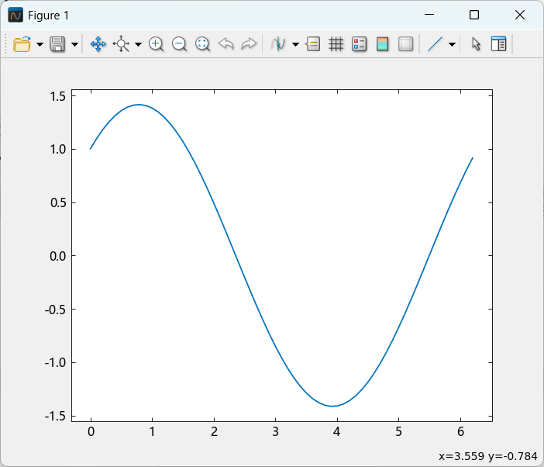Viewport: 544px width, 467px height.
Task: Close the Figure 1 window
Action: tap(520, 15)
